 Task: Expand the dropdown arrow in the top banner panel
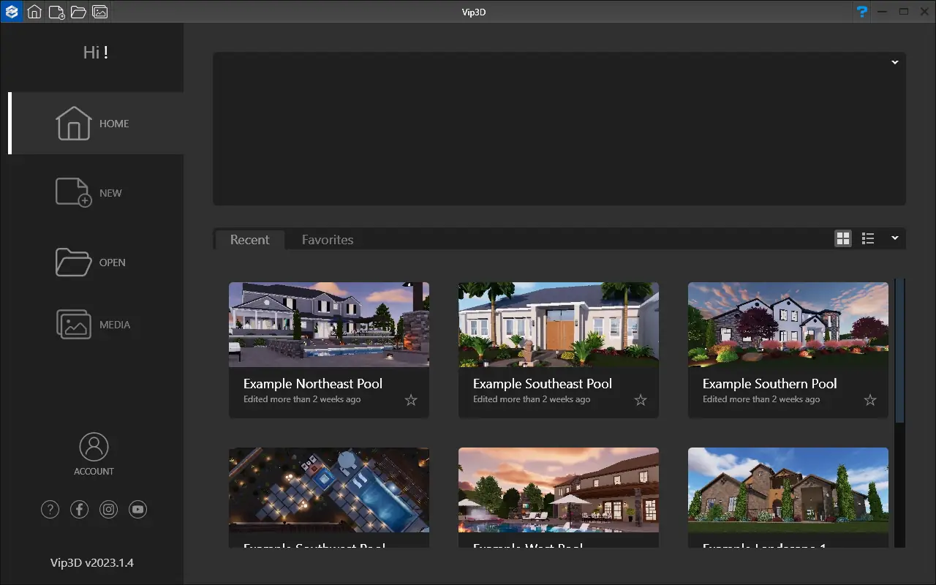(894, 62)
